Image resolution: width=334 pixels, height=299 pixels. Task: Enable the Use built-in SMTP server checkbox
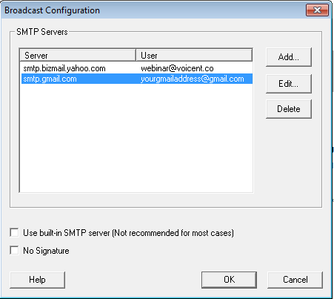(14, 233)
